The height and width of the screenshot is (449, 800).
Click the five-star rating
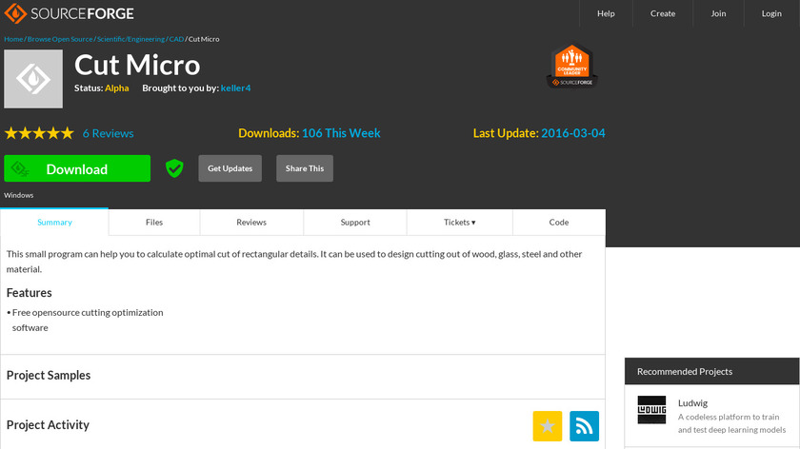(x=39, y=133)
